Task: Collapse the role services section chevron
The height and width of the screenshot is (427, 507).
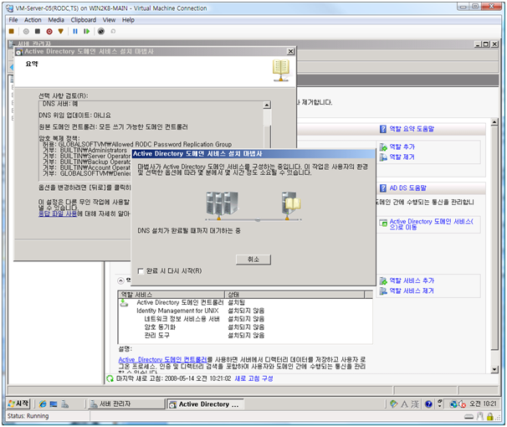Action: (x=120, y=280)
